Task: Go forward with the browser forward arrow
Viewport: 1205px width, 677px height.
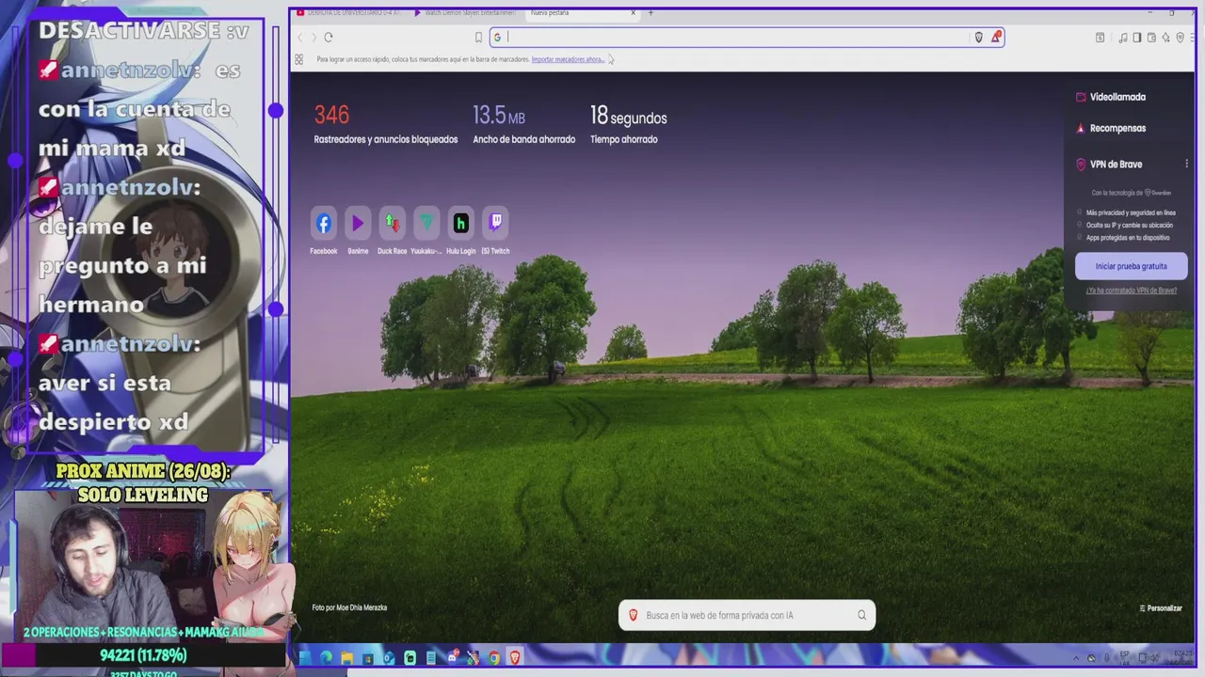Action: pos(313,38)
